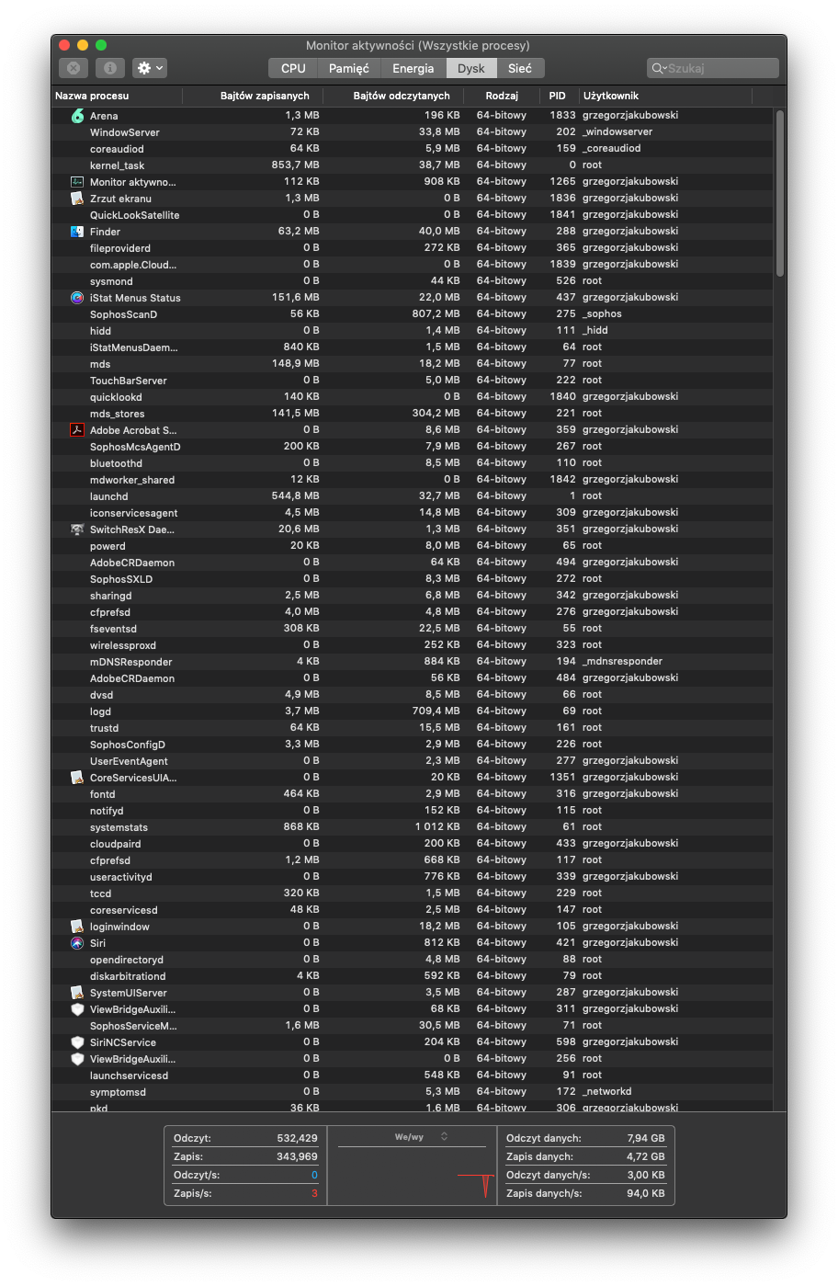Sort by PID column header

pyautogui.click(x=557, y=96)
